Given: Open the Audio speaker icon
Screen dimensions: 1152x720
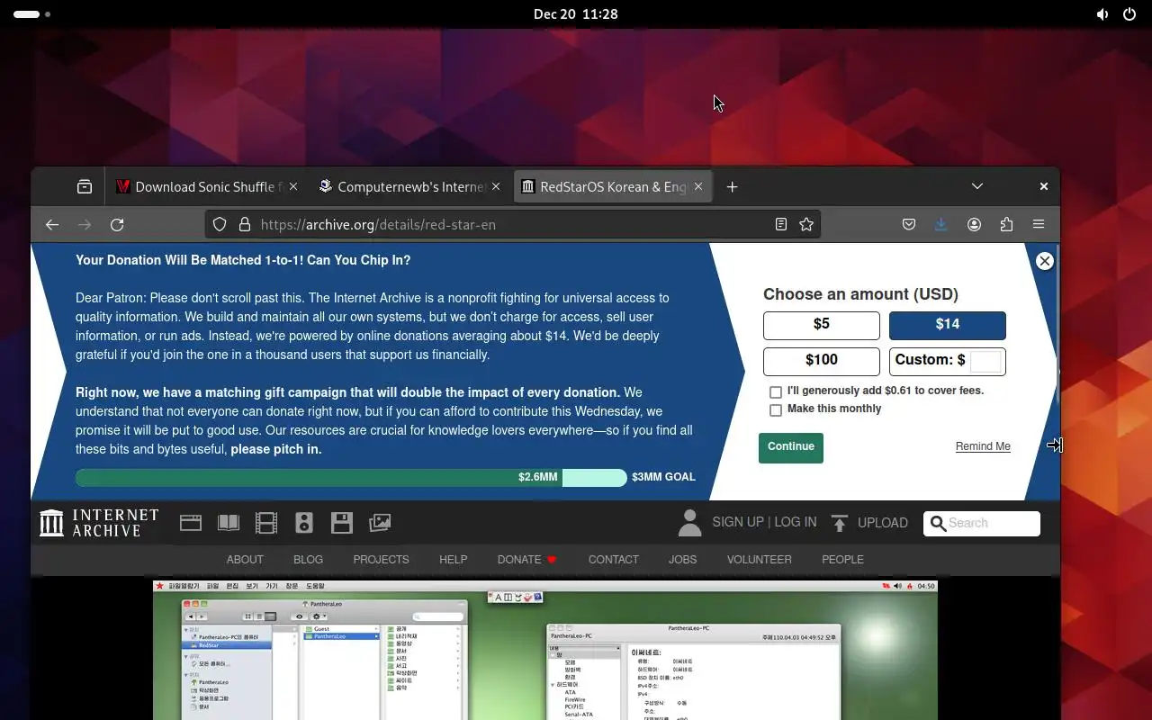Looking at the screenshot, I should tap(304, 523).
